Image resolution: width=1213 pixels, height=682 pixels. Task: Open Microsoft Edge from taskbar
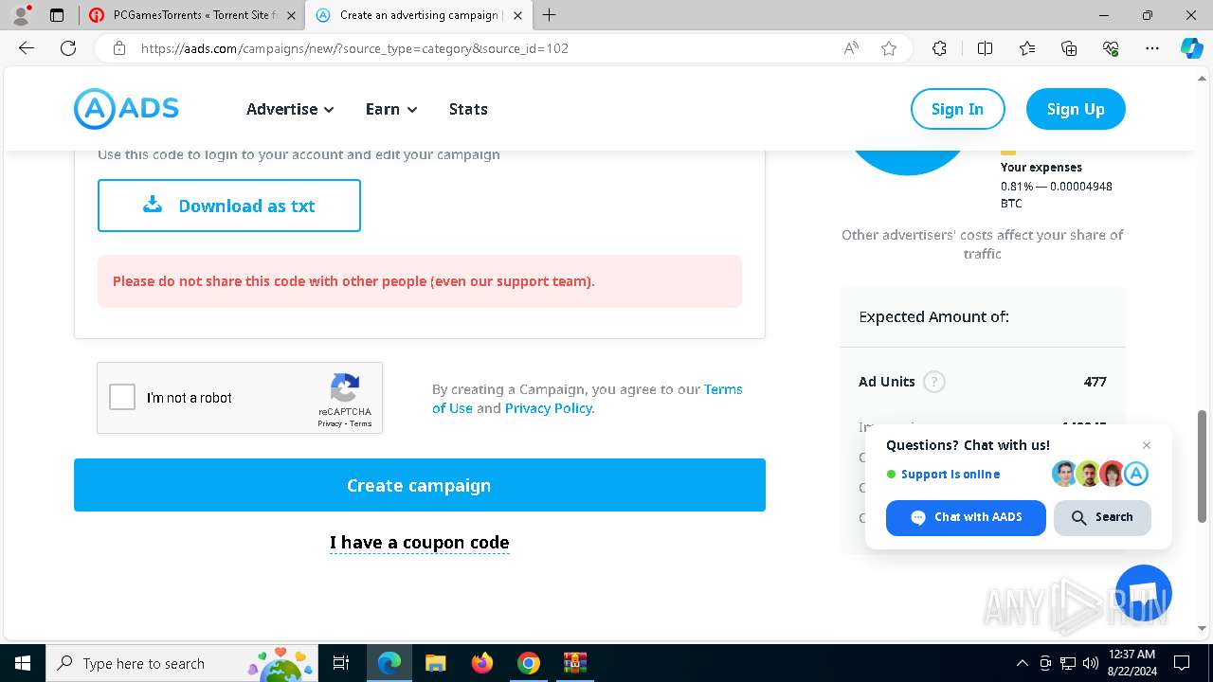(x=389, y=663)
